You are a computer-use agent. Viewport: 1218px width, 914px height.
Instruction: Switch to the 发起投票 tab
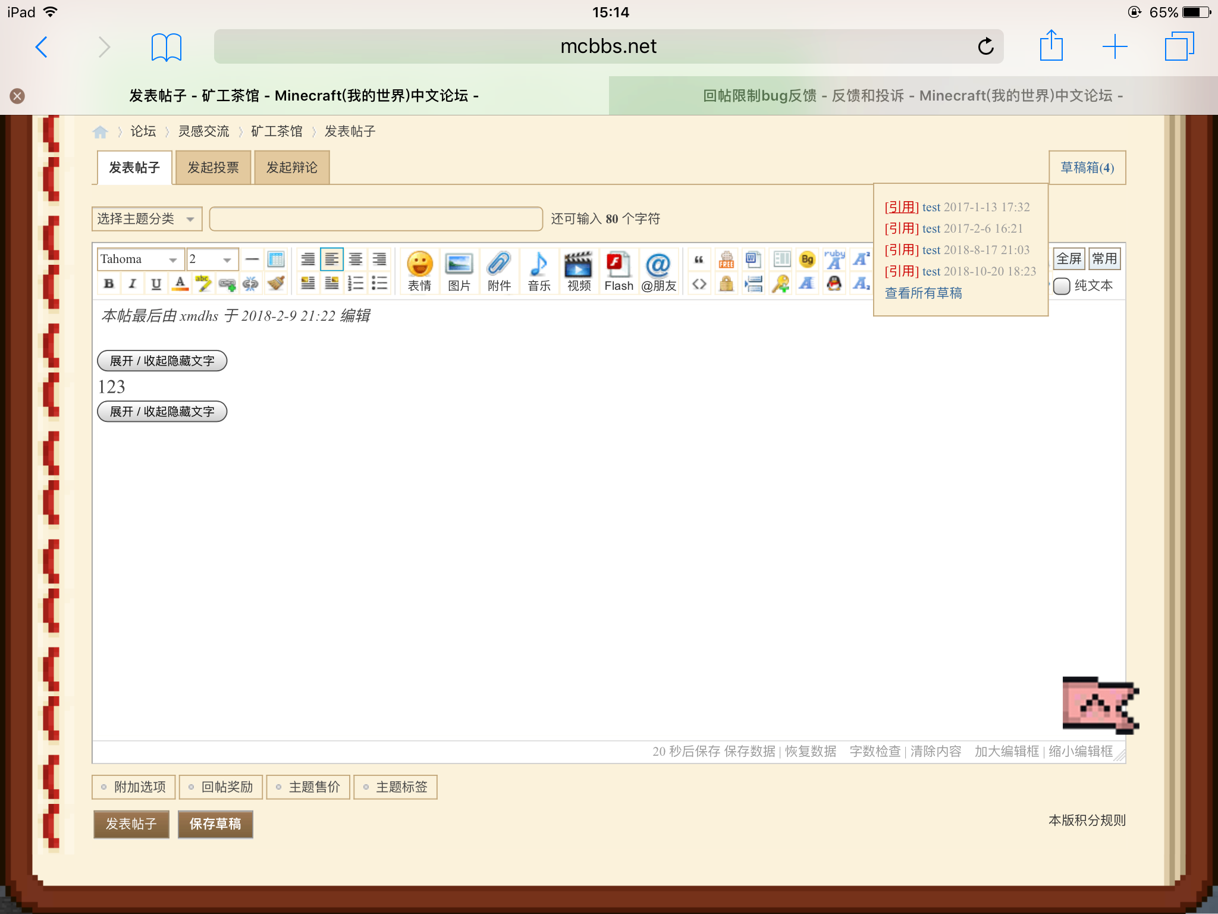pos(213,168)
